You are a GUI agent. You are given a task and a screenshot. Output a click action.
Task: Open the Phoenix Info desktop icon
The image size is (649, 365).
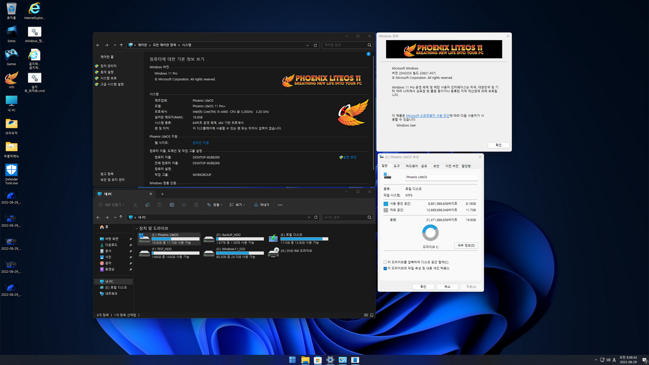tap(11, 80)
